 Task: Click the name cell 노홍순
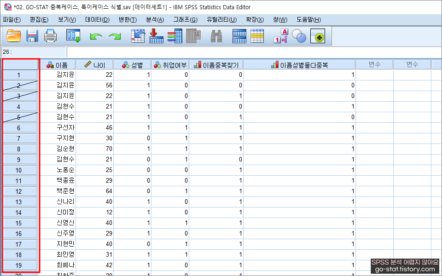(58, 170)
